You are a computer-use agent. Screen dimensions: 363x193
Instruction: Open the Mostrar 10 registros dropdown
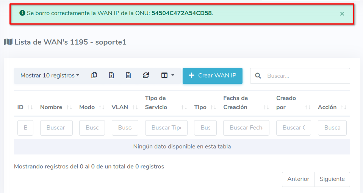point(50,76)
